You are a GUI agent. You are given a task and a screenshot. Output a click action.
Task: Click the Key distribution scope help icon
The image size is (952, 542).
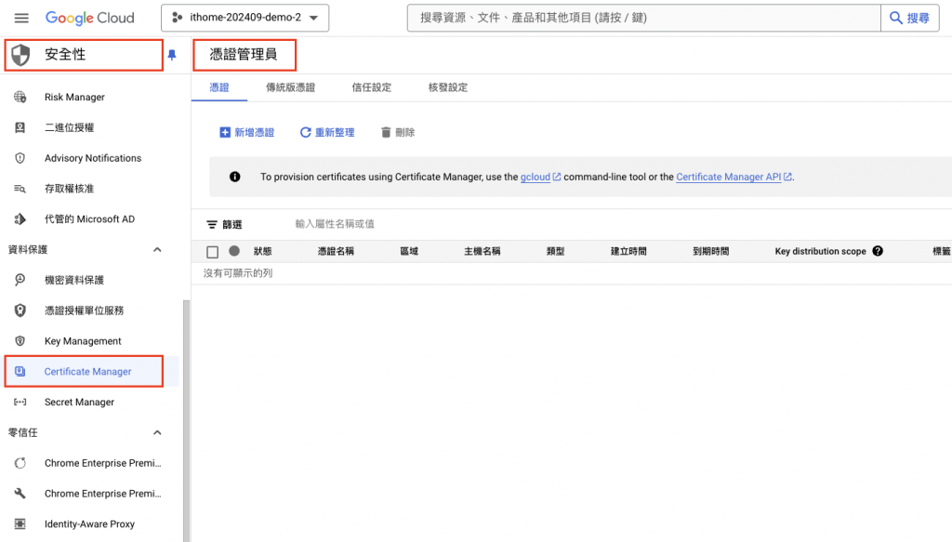coord(878,251)
